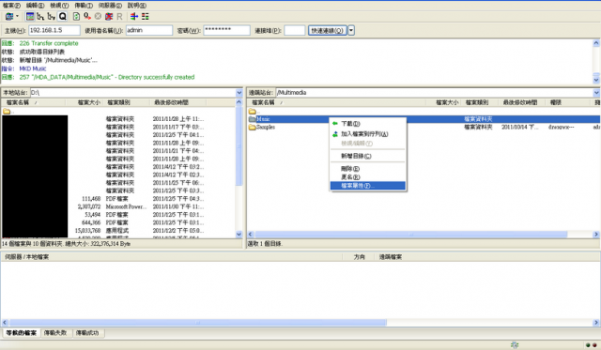Click the local site path field
The width and height of the screenshot is (601, 350).
pyautogui.click(x=133, y=93)
